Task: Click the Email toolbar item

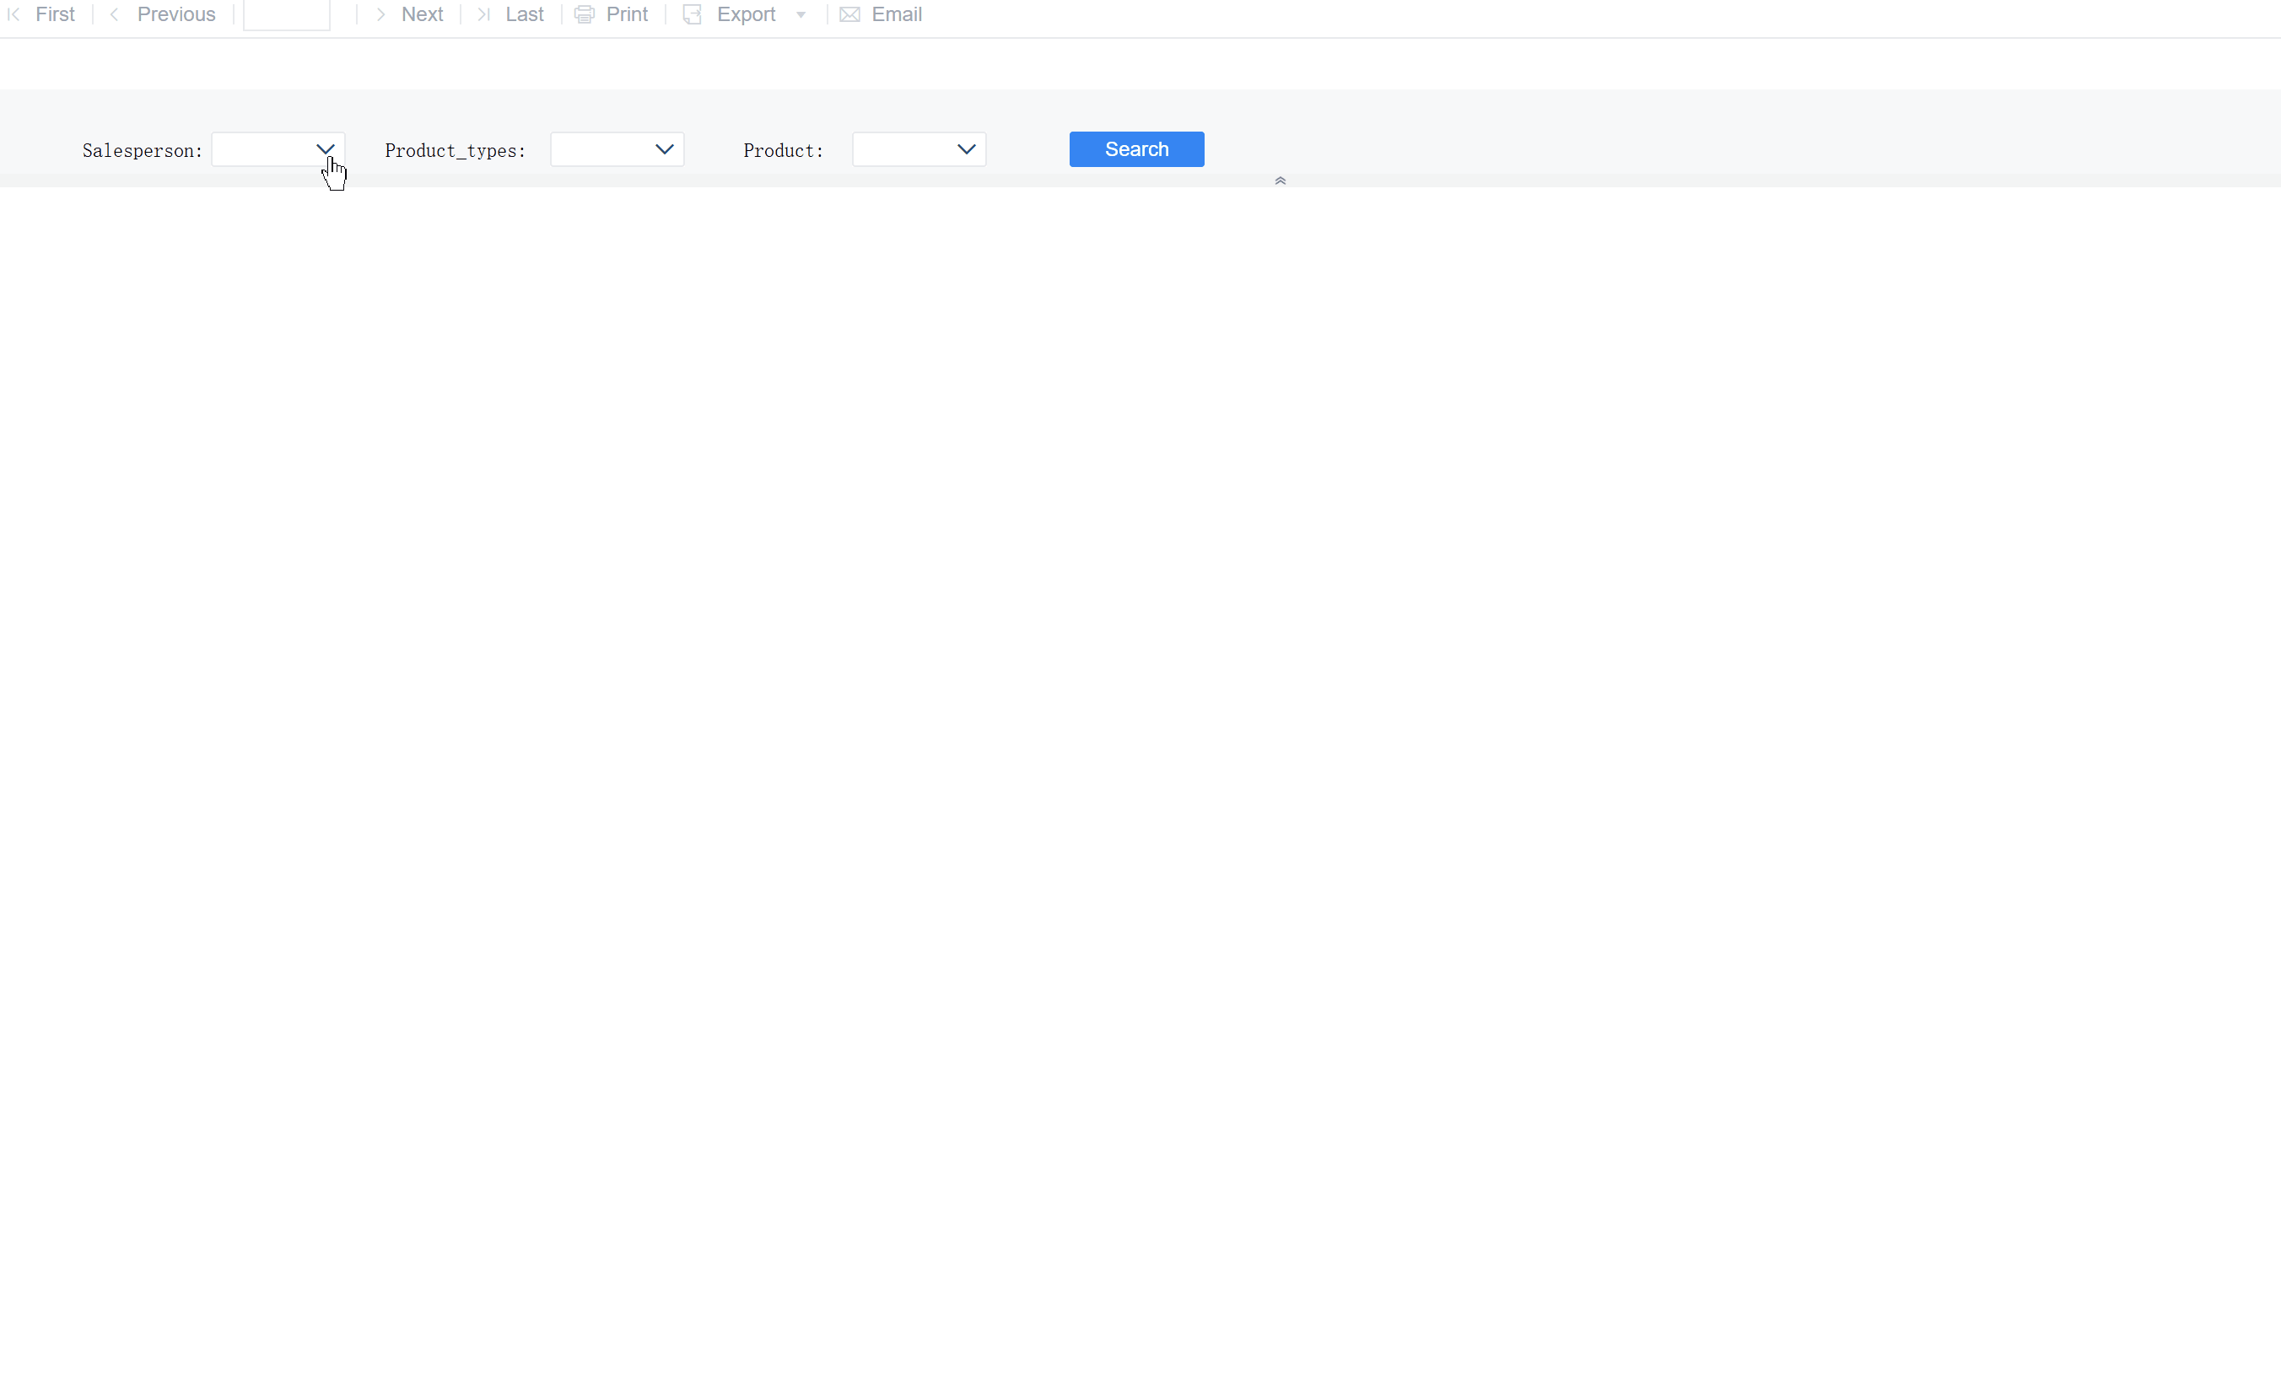Action: [895, 13]
